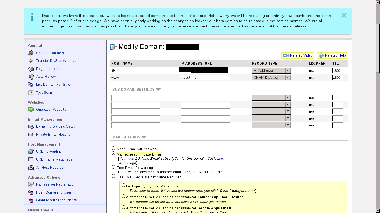380x213 pixels.
Task: Click the Registrar Lock icon
Action: (31, 69)
